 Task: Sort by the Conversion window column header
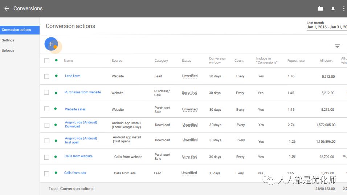pos(217,60)
